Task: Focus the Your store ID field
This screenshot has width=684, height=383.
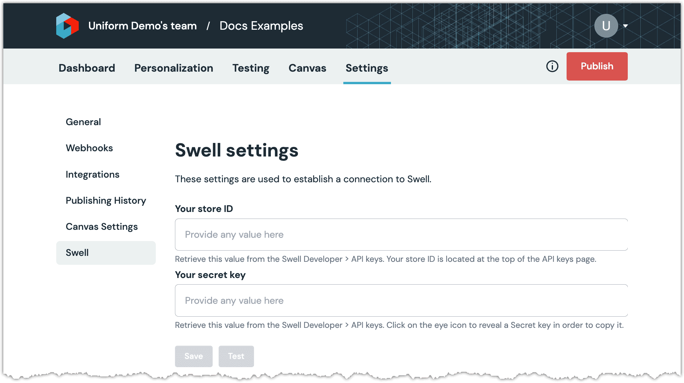Action: coord(401,234)
